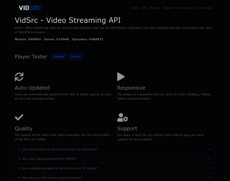The height and width of the screenshot is (181, 230).
Task: Click the Quality checkmark icon
Action: pyautogui.click(x=19, y=117)
